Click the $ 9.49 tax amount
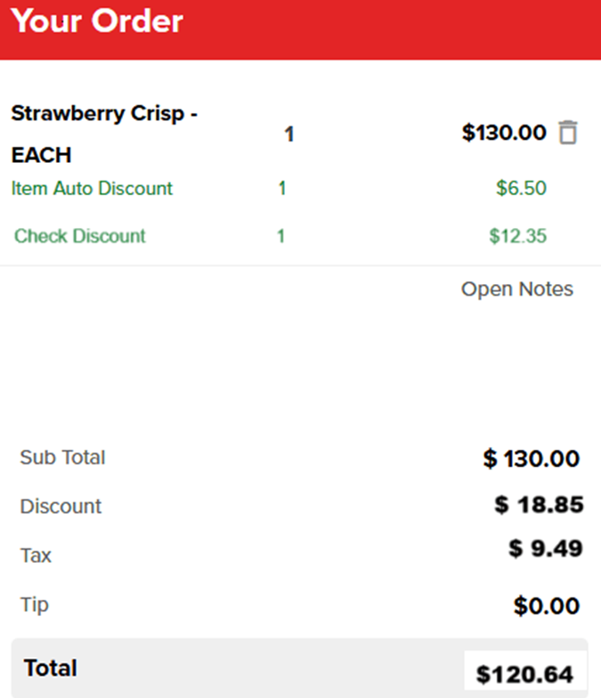The width and height of the screenshot is (601, 698). point(546,548)
